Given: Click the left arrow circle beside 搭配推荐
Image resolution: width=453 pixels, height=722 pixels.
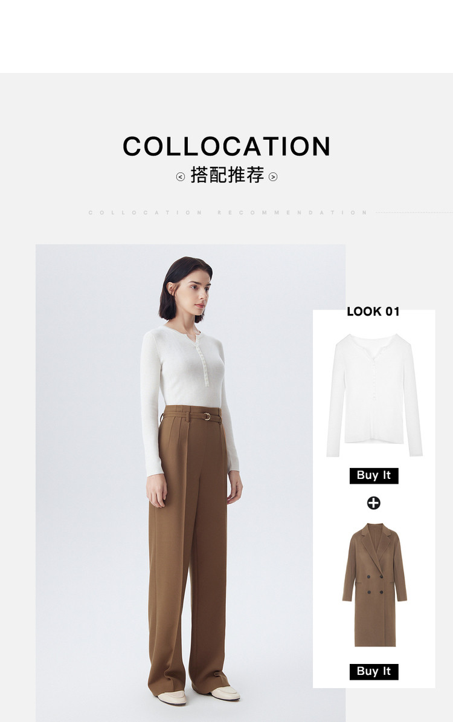Looking at the screenshot, I should pos(181,177).
